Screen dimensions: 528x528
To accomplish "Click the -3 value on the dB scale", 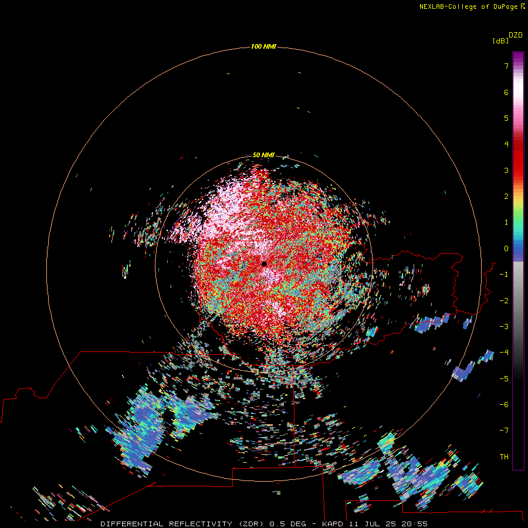I will tap(504, 327).
